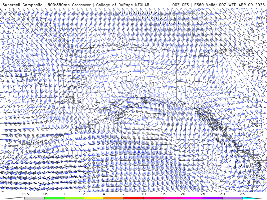The height and width of the screenshot is (200, 267).
Task: Click the crimson 10–15 legend swatch
Action: 153,198
